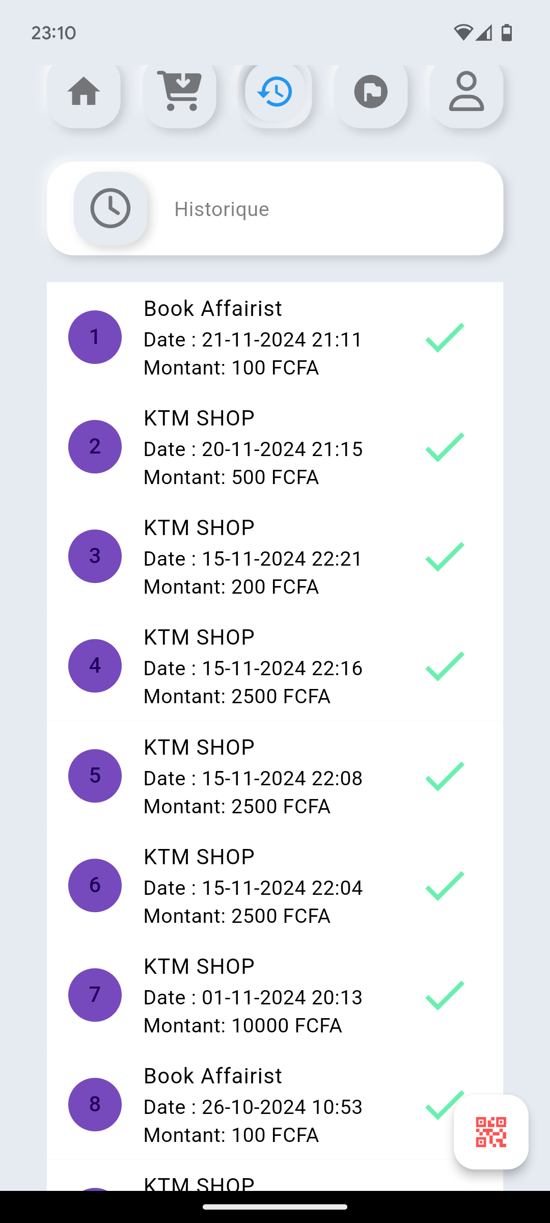Tap checkmark on transaction dated 15-11-2024 22:04
The width and height of the screenshot is (550, 1223).
pyautogui.click(x=445, y=886)
